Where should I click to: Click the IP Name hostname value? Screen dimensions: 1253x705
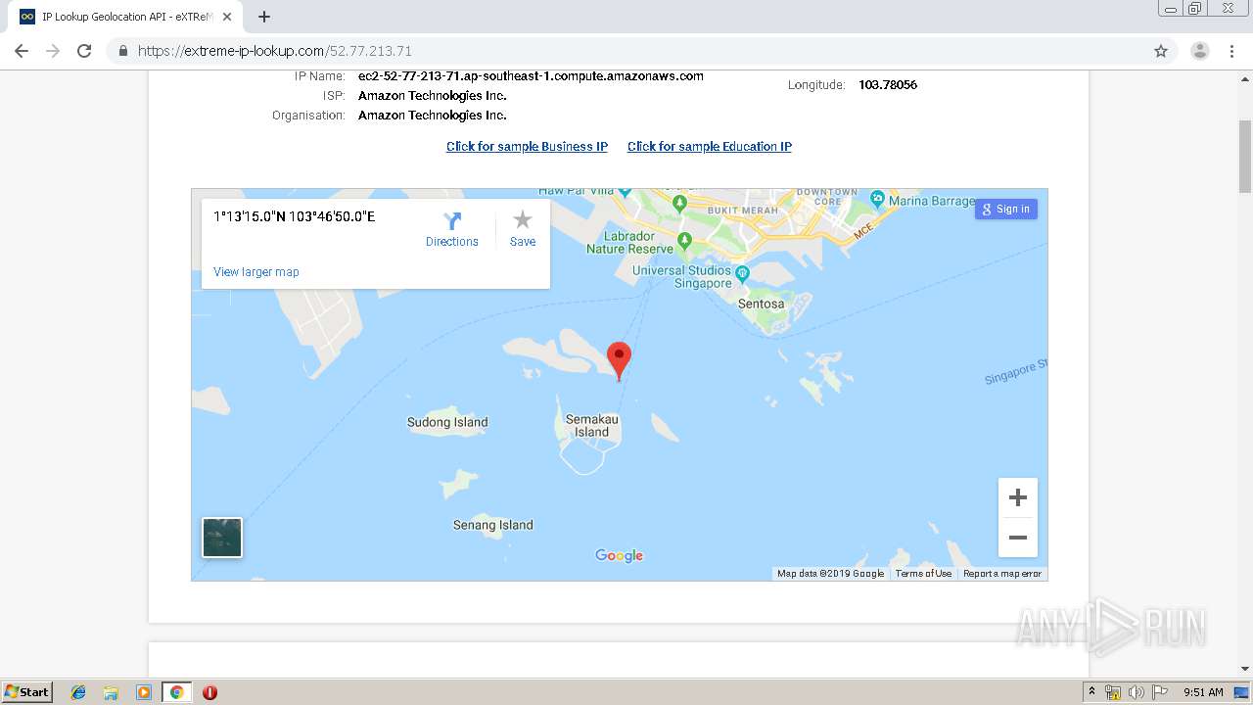(x=531, y=75)
